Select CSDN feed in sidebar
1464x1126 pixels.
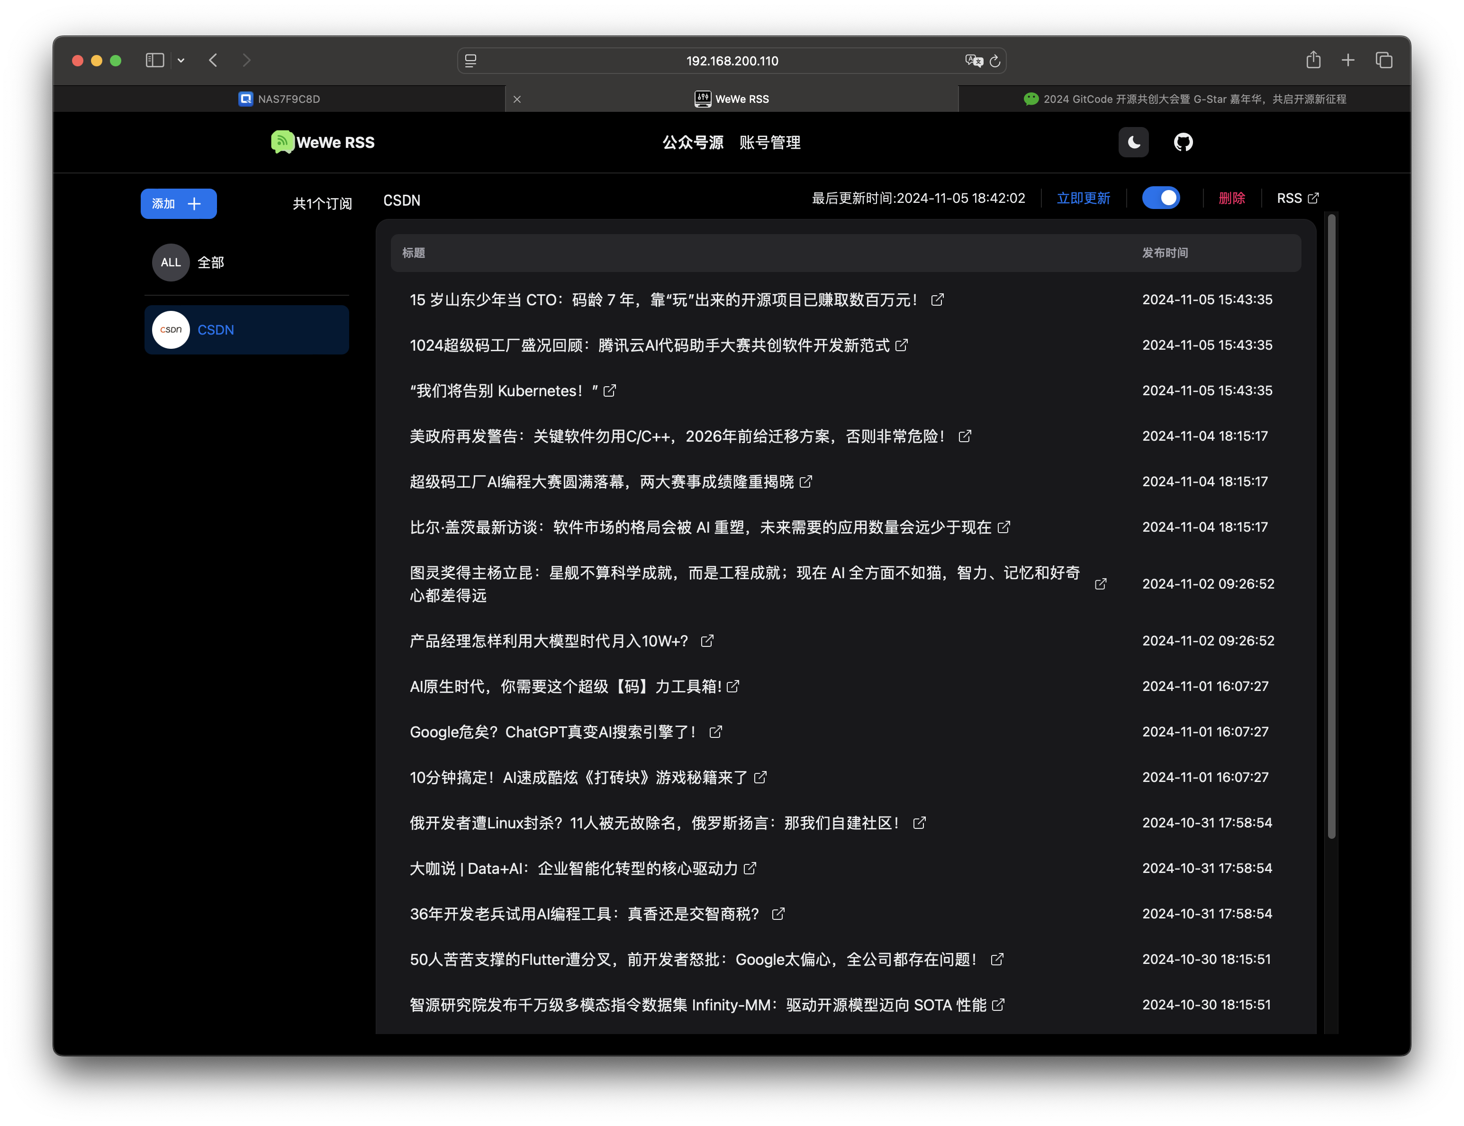(x=246, y=330)
